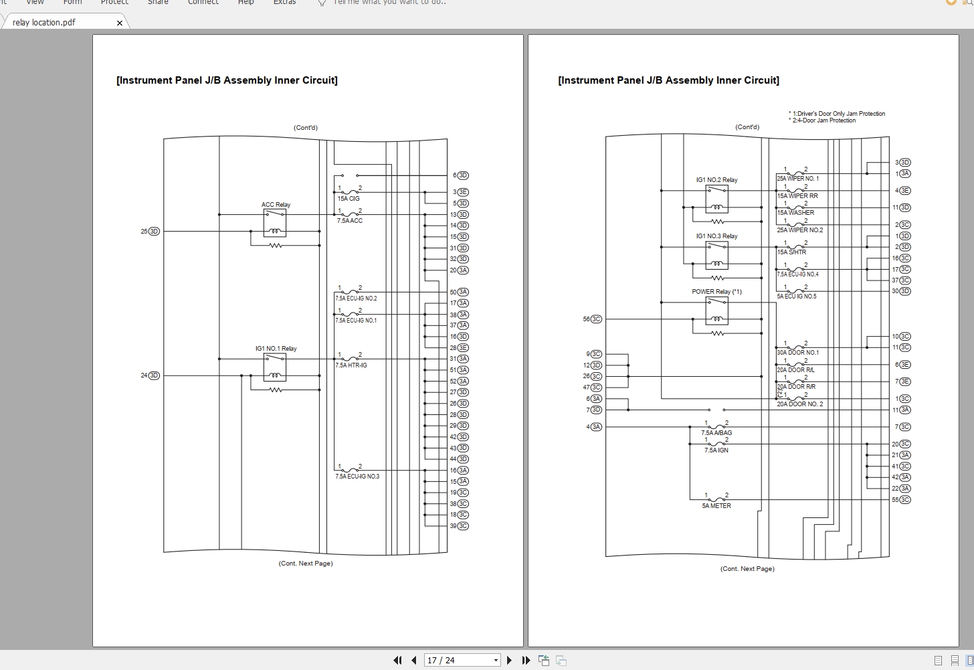Click the 20A DOOR R/R fuse label
The height and width of the screenshot is (670, 974).
797,387
